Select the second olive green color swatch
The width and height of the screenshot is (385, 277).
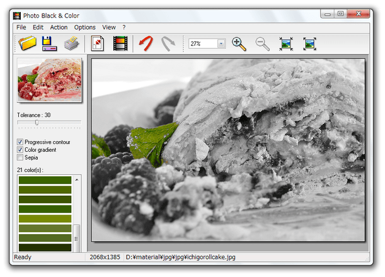(x=45, y=189)
